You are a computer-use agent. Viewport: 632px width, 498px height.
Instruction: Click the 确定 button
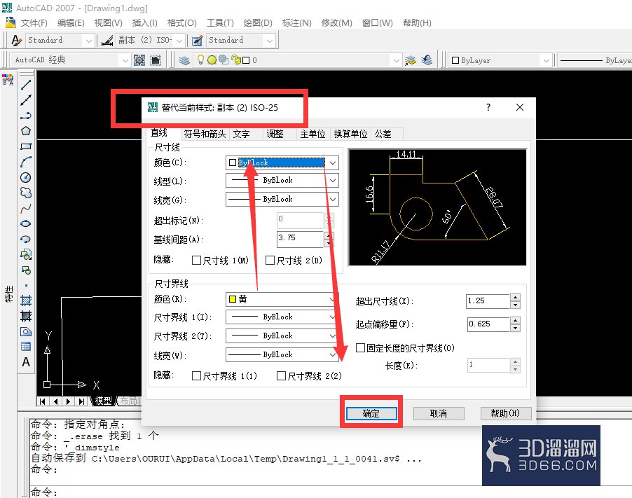coord(371,413)
